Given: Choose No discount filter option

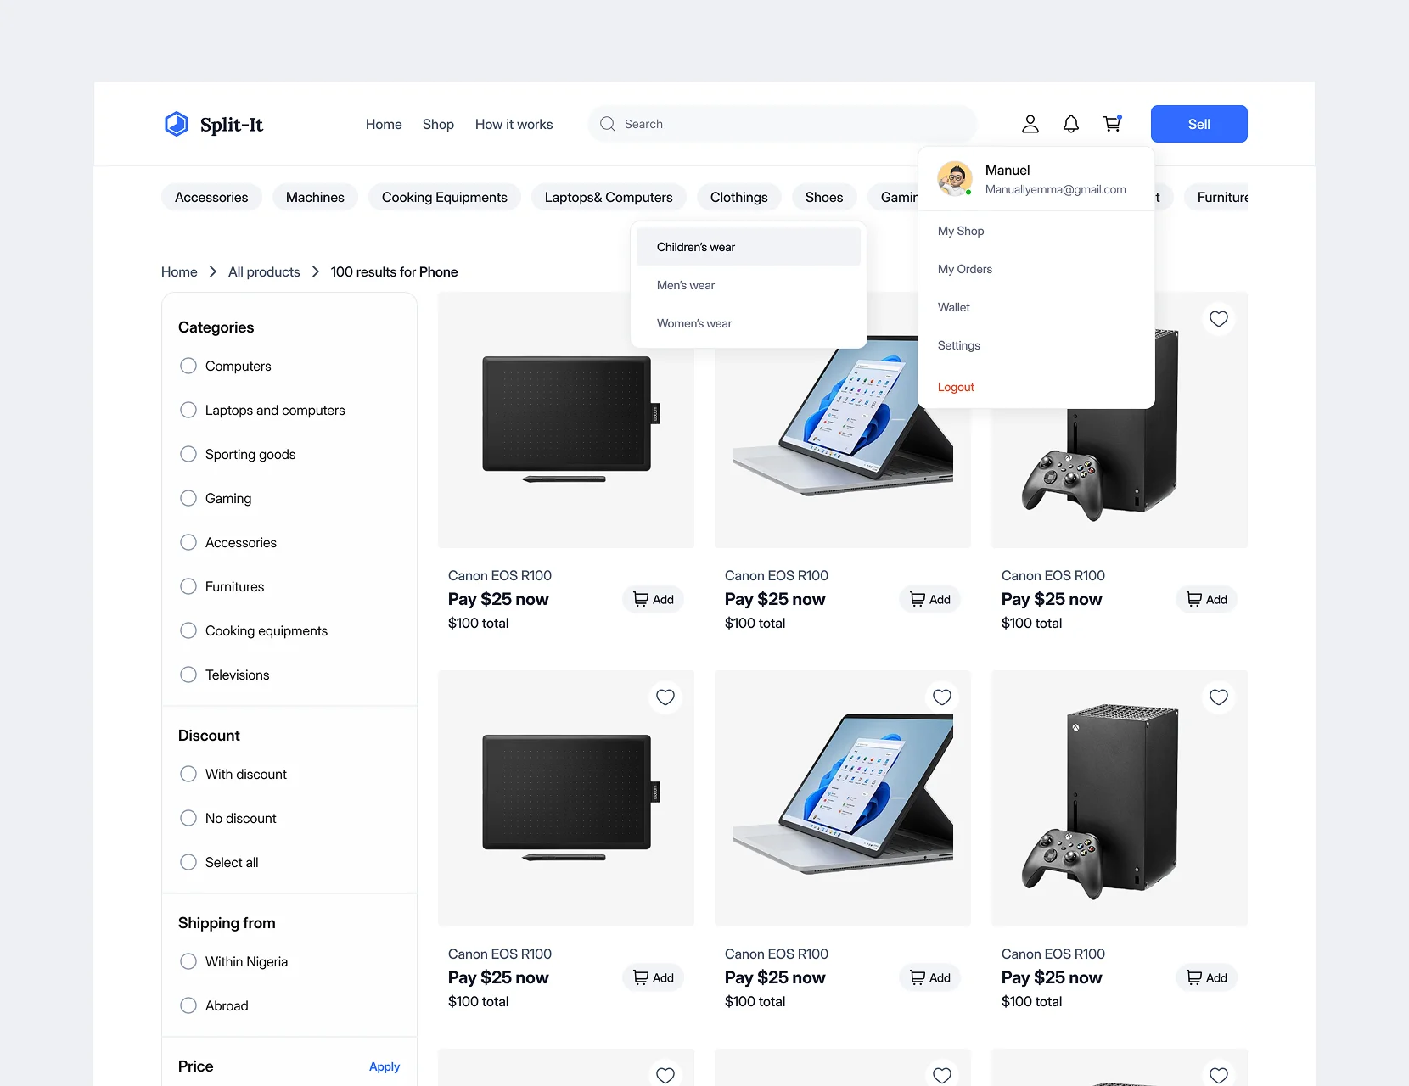Looking at the screenshot, I should [x=188, y=818].
